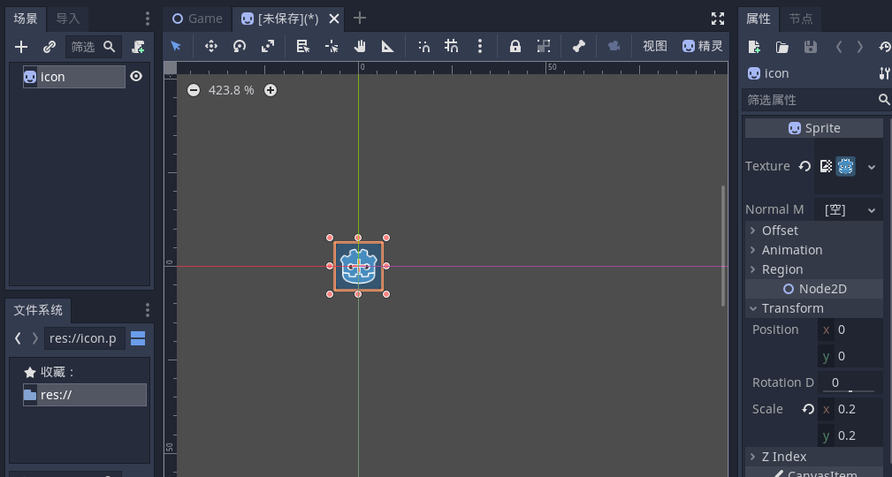892x477 pixels.
Task: Add a new node with plus icon
Action: [x=21, y=47]
